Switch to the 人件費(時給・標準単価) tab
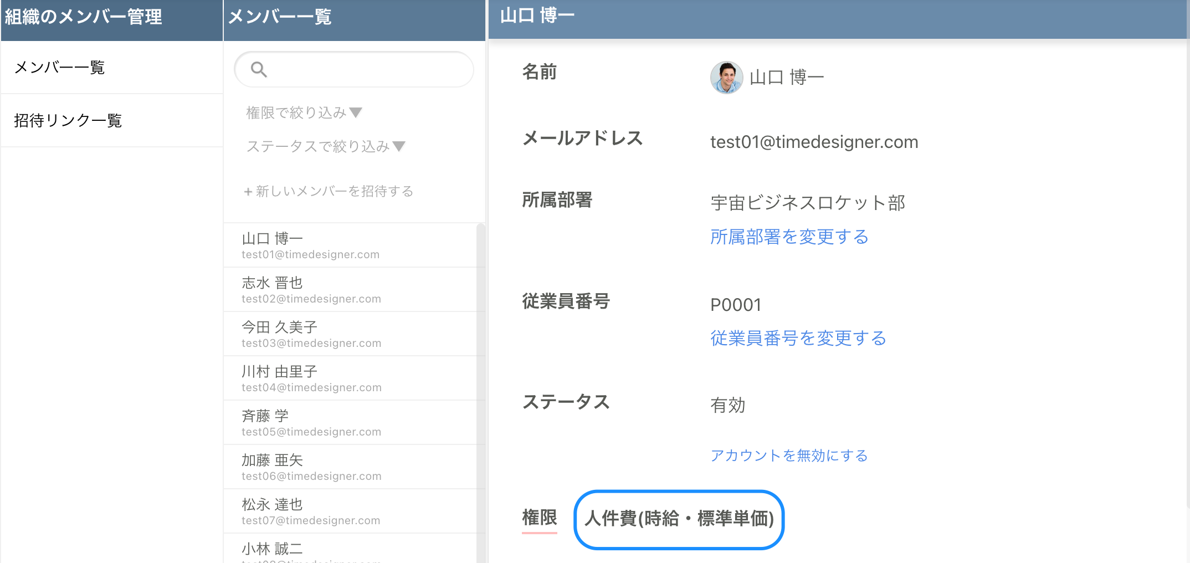Viewport: 1190px width, 563px height. tap(679, 519)
